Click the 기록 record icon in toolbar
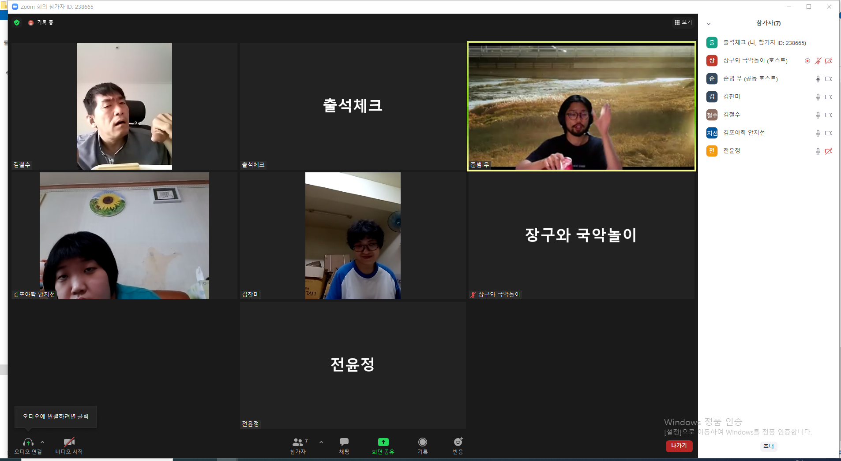The height and width of the screenshot is (461, 841). pos(423,442)
